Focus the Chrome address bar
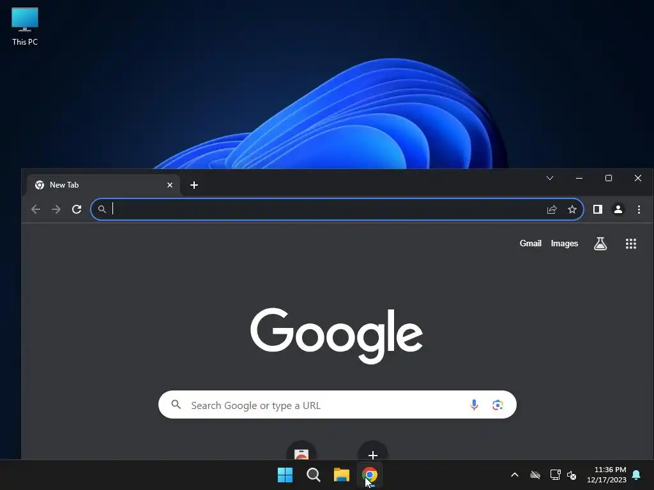 (x=337, y=209)
